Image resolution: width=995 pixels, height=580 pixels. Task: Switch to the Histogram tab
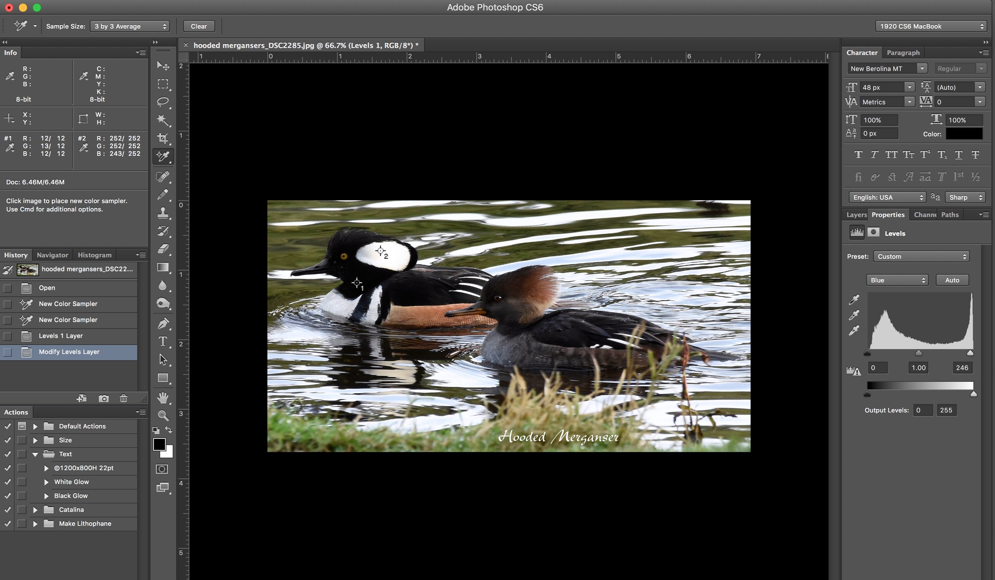[x=94, y=255]
